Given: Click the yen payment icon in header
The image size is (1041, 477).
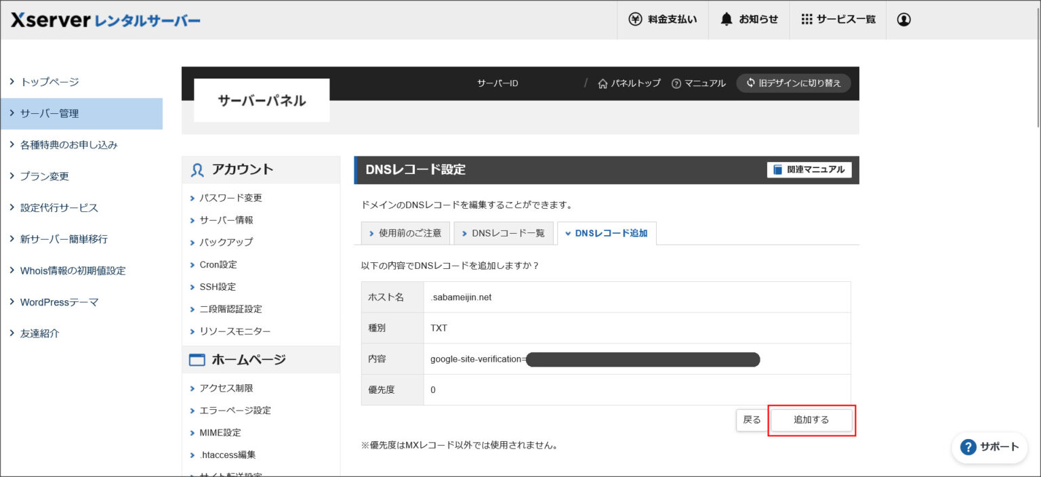Looking at the screenshot, I should coord(635,19).
